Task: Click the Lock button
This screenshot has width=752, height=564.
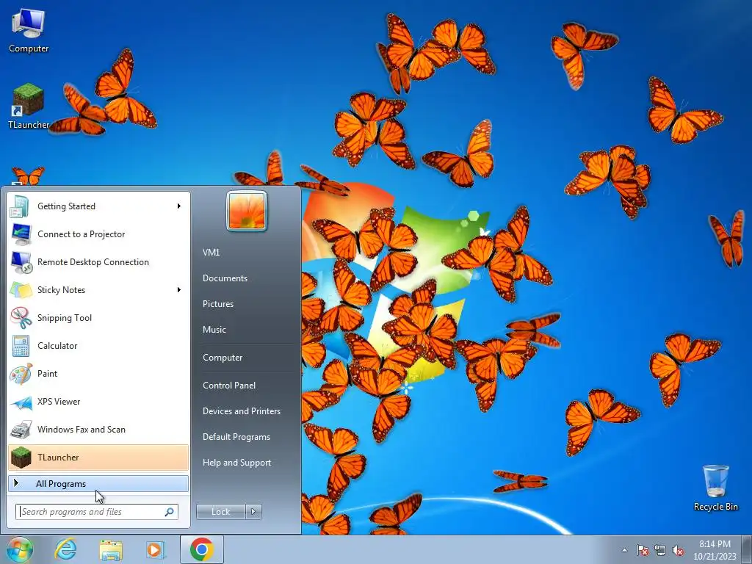Action: pos(220,512)
